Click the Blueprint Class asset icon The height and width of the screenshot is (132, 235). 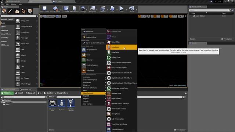[84, 50]
